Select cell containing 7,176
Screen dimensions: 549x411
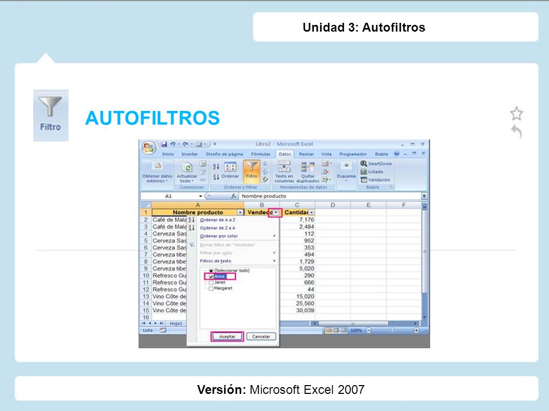[297, 220]
